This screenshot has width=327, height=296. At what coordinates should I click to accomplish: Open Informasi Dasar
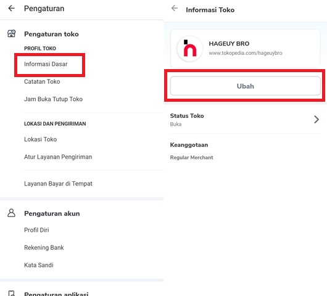[x=46, y=64]
